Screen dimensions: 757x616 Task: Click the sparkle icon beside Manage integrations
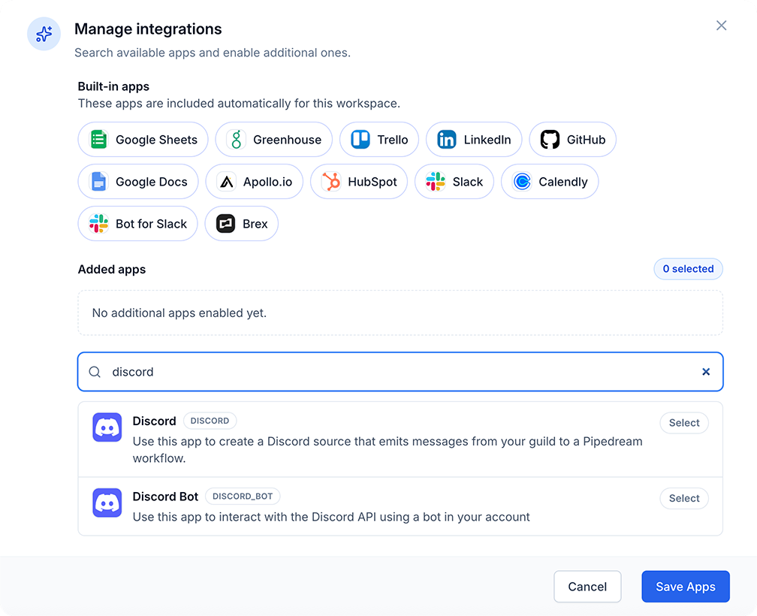[44, 34]
